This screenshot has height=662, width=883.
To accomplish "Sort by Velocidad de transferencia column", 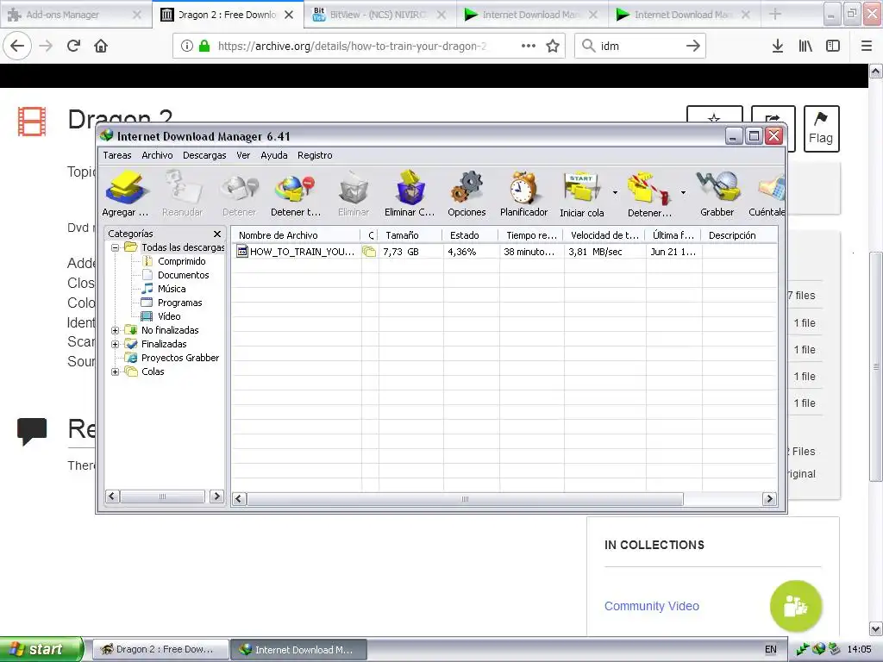I will 604,235.
